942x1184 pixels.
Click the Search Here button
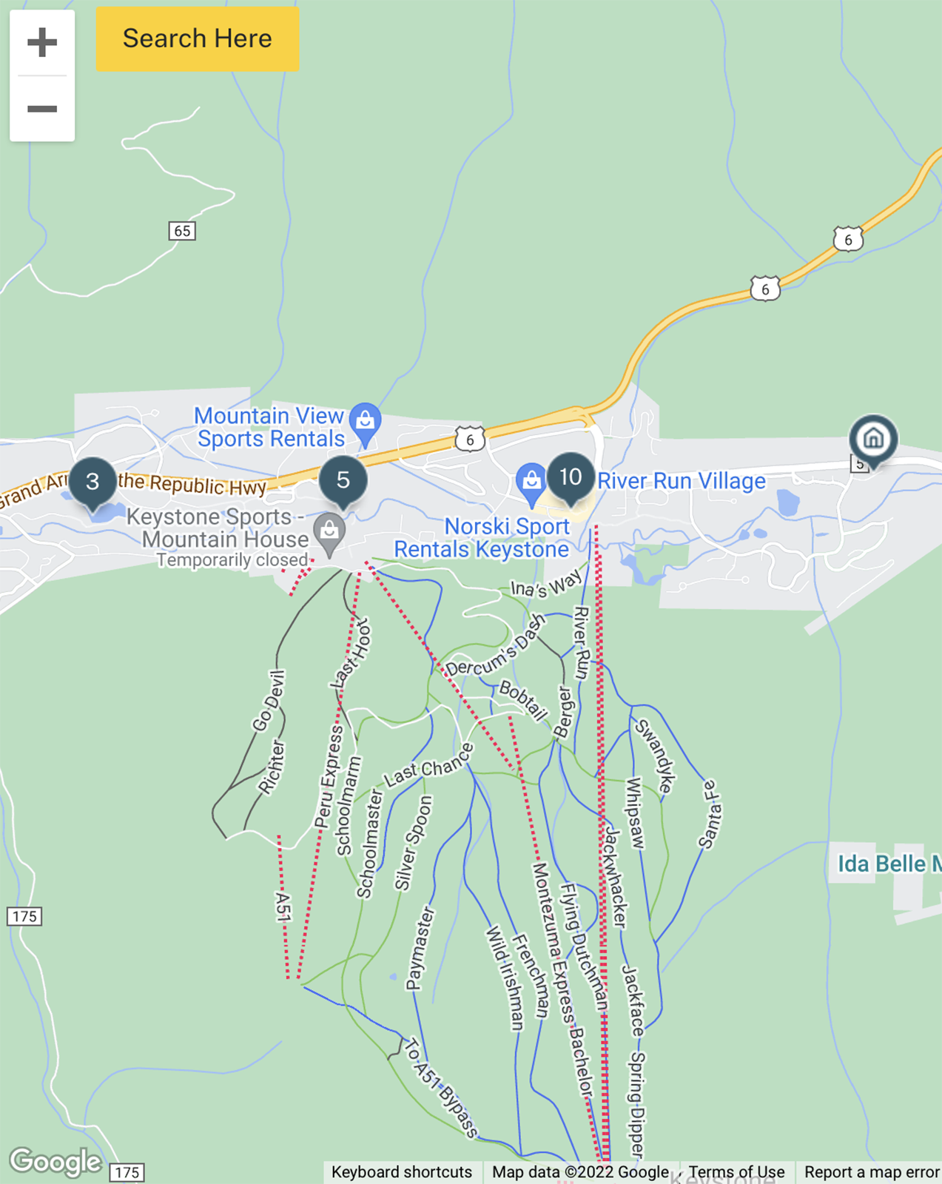pyautogui.click(x=198, y=39)
